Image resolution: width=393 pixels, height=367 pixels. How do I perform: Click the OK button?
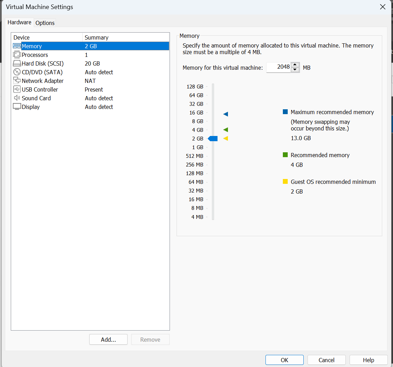point(285,360)
